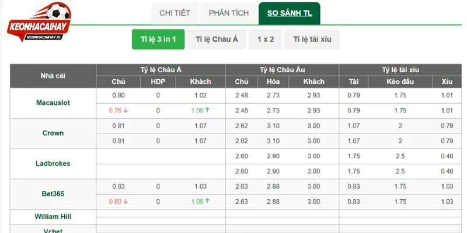This screenshot has height=233, width=467.
Task: Open the CHI TIẾT tab
Action: coord(175,13)
